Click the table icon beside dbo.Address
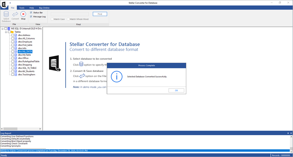This screenshot has height=157, width=293. 16,35
